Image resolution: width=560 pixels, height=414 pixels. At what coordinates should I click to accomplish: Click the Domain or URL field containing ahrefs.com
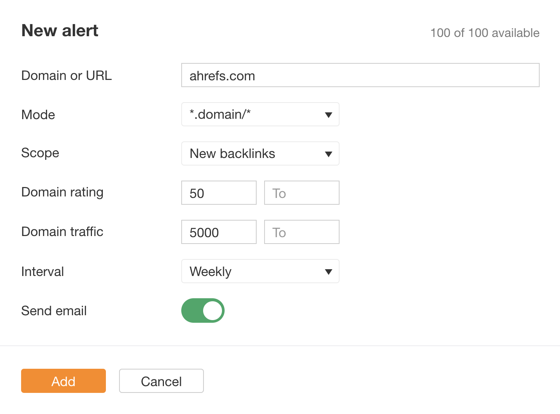pyautogui.click(x=360, y=75)
